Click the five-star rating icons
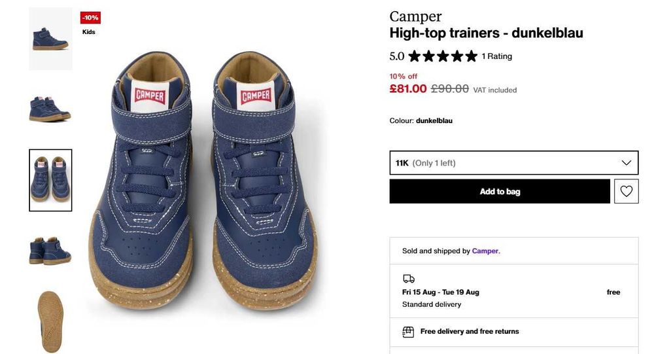The image size is (654, 354). (443, 56)
